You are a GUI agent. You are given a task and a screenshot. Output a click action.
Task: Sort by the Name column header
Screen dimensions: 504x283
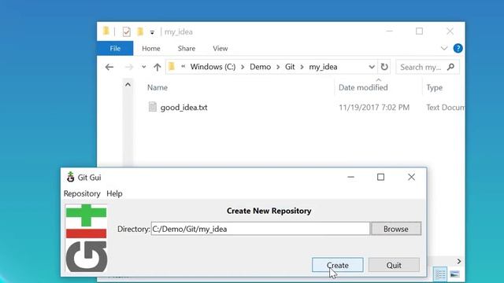[157, 87]
